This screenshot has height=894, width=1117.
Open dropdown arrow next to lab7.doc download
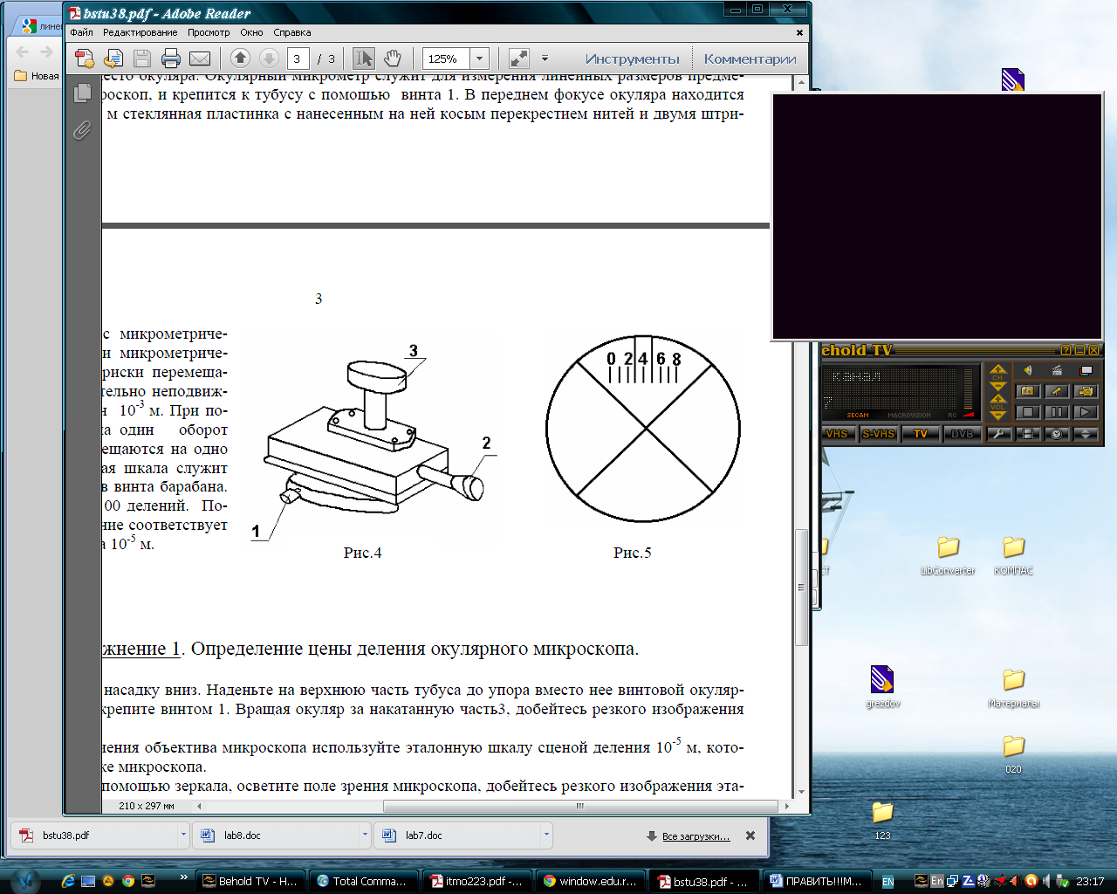tap(546, 835)
